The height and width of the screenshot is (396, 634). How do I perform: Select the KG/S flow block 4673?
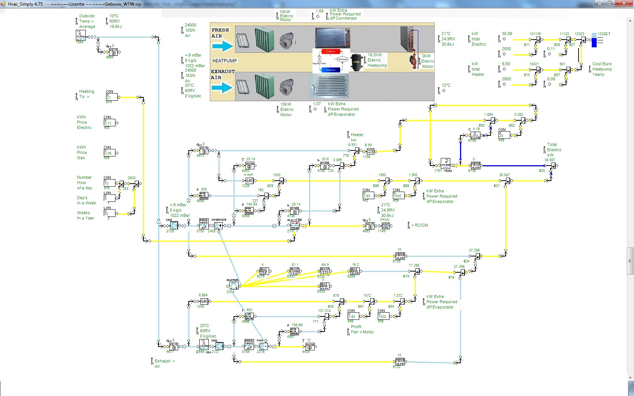(204, 150)
